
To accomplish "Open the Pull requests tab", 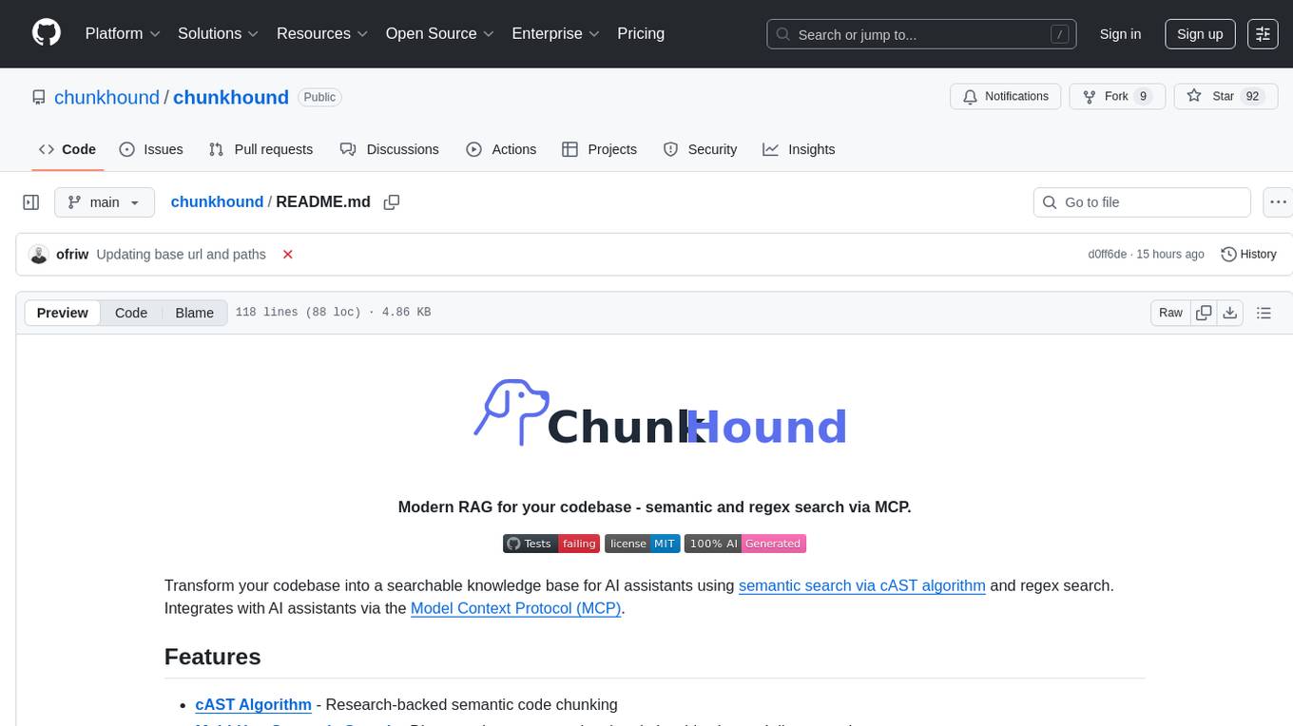I will pos(261,149).
